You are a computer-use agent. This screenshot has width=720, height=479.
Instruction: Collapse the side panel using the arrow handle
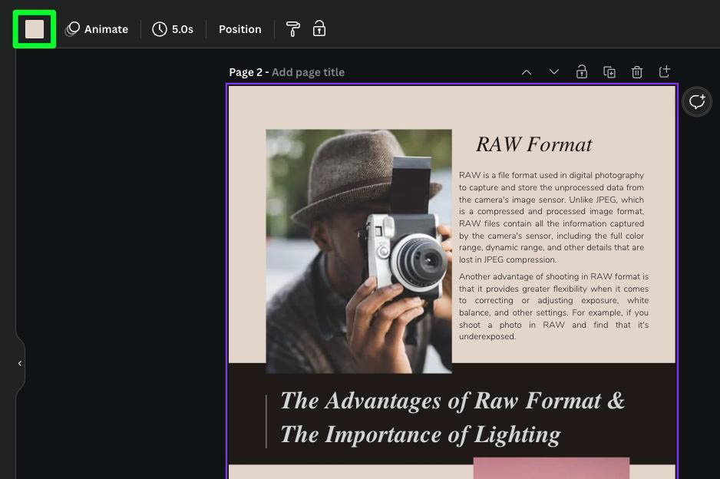[20, 363]
